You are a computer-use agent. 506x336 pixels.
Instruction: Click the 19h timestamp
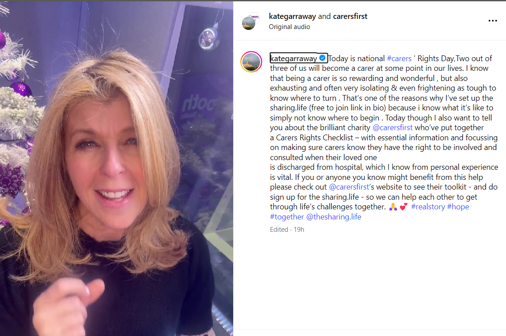click(x=299, y=229)
